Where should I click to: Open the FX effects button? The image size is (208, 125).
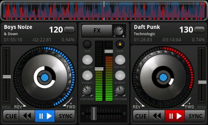tap(97, 31)
